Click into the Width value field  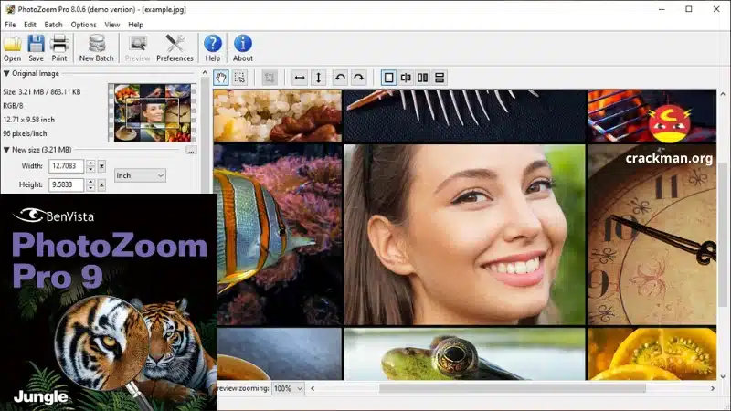pos(66,166)
